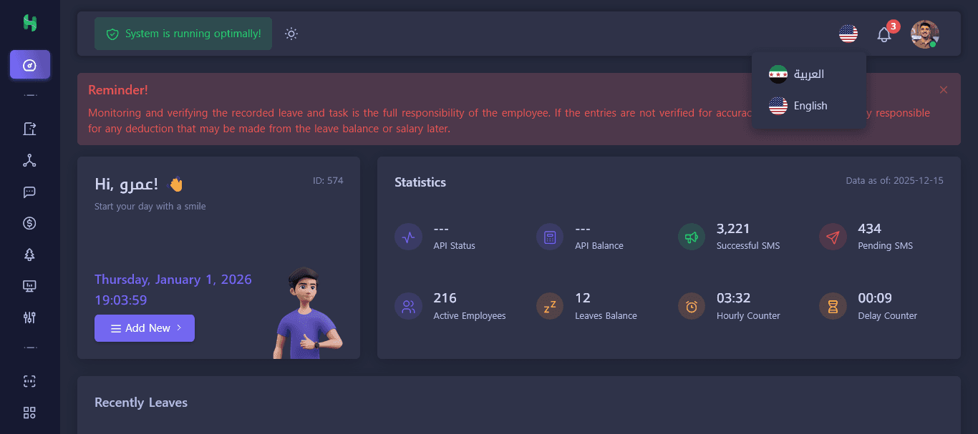
Task: Open the door-exit leaves icon in sidebar
Action: [x=29, y=129]
